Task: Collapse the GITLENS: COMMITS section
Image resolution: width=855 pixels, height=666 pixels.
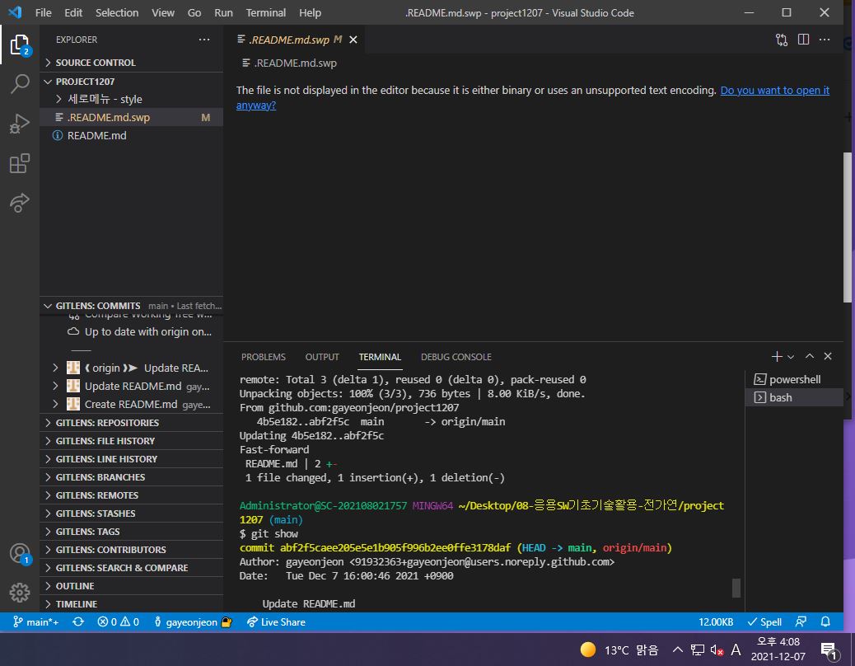Action: 132,306
